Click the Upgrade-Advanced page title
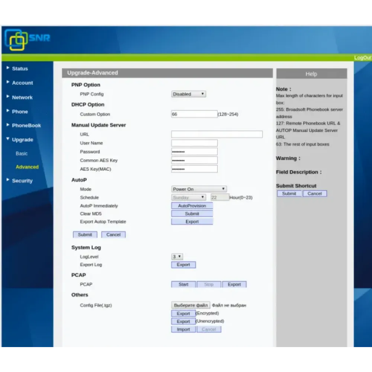 point(93,73)
